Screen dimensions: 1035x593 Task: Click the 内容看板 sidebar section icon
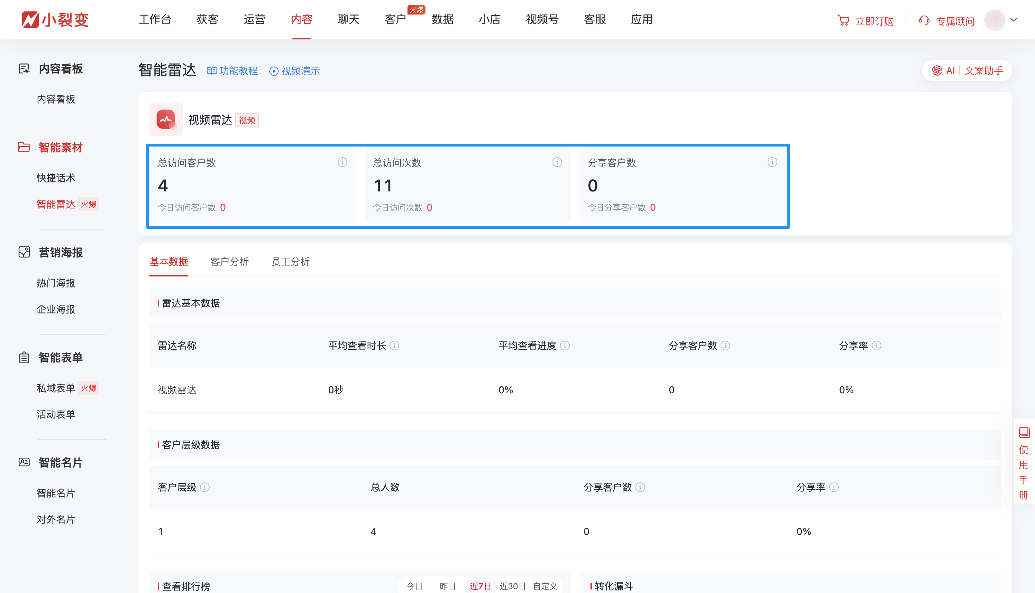pos(24,68)
